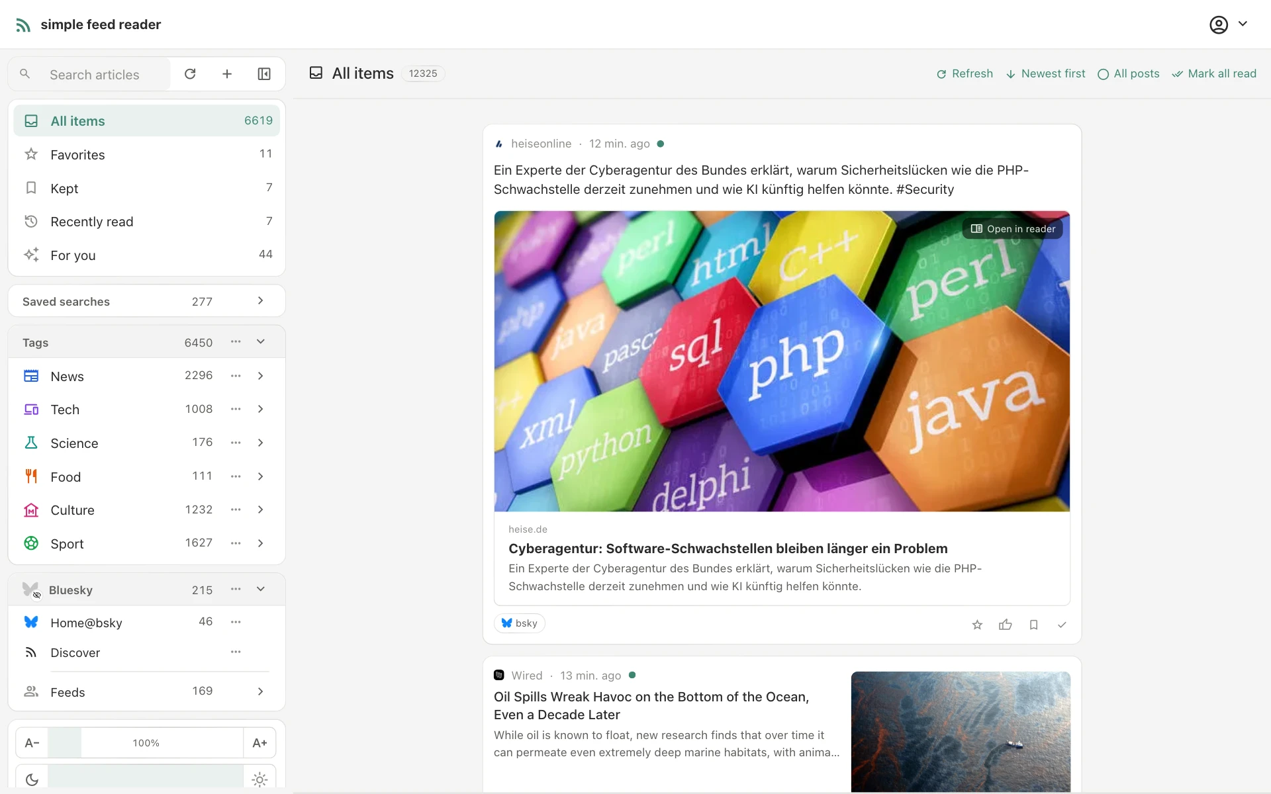Select All items in sidebar
The image size is (1271, 794).
(x=146, y=121)
